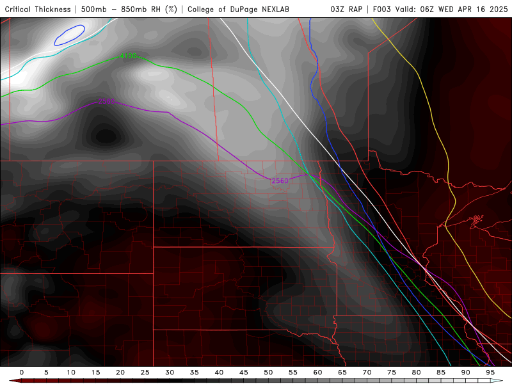Click the green "4100" contour label
Screen dimensions: 512x384
click(129, 56)
